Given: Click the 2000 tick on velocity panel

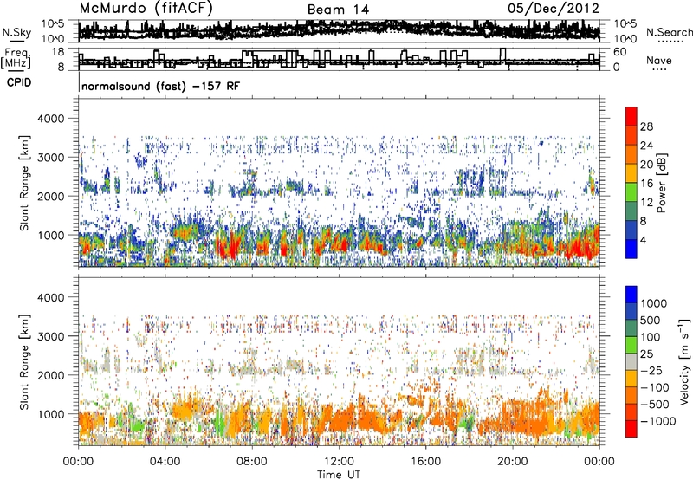Looking at the screenshot, I should click(x=50, y=375).
